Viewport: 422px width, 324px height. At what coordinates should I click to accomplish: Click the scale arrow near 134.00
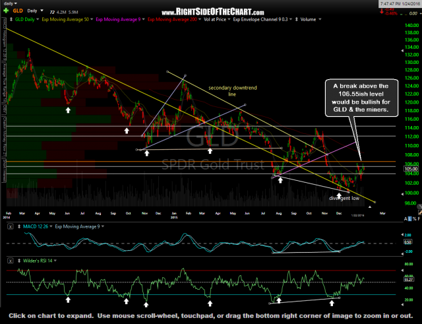402,50
